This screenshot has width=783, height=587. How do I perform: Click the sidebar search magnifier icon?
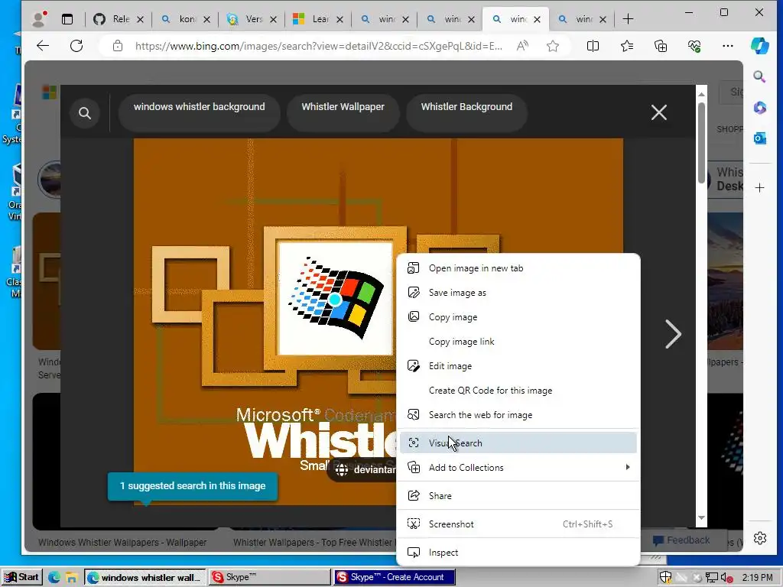759,76
